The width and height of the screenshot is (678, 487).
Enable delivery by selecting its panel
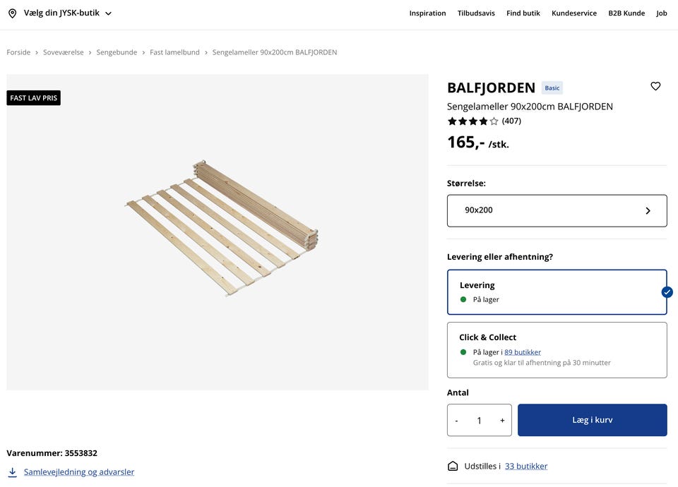tap(557, 291)
